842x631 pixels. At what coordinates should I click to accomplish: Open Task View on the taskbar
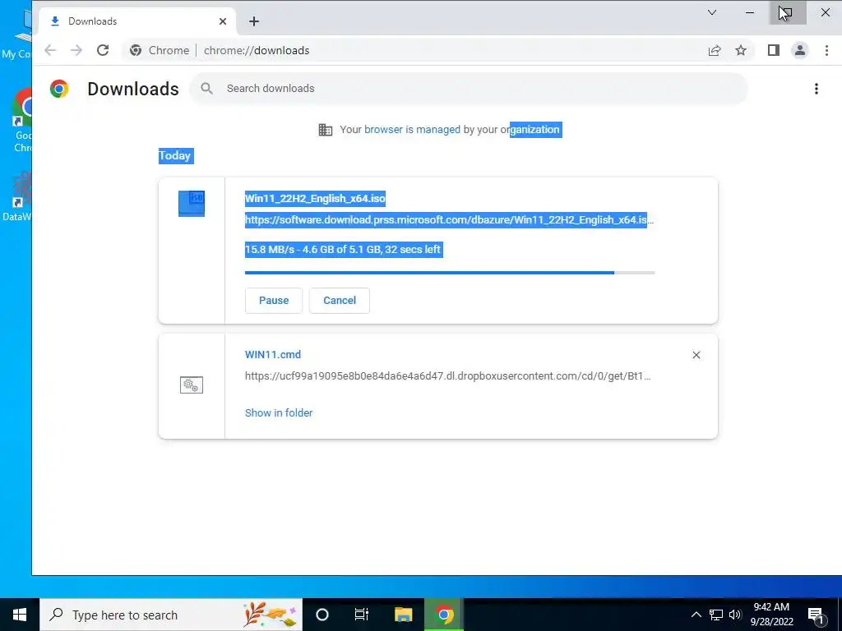362,615
